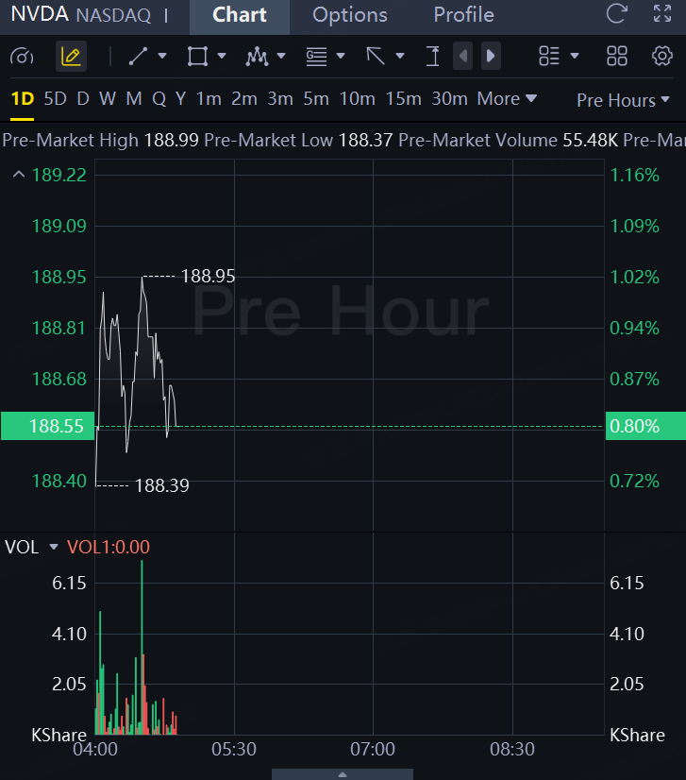Image resolution: width=686 pixels, height=780 pixels.
Task: Collapse the price axis caret near 189.22
Action: pos(19,175)
